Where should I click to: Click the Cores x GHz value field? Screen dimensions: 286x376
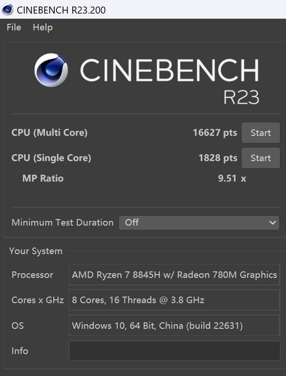point(174,300)
